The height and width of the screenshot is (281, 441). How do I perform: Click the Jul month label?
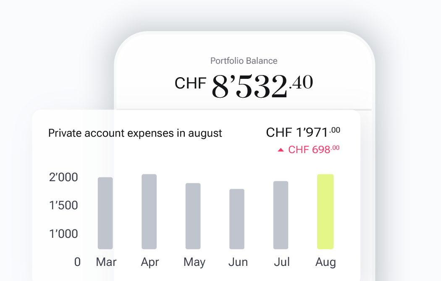(282, 262)
